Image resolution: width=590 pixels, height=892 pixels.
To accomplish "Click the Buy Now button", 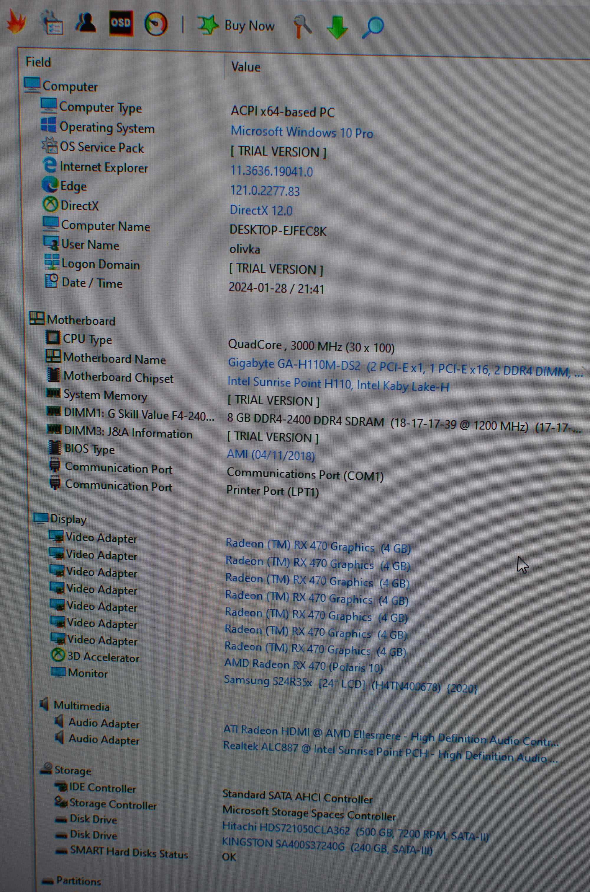I will click(236, 26).
